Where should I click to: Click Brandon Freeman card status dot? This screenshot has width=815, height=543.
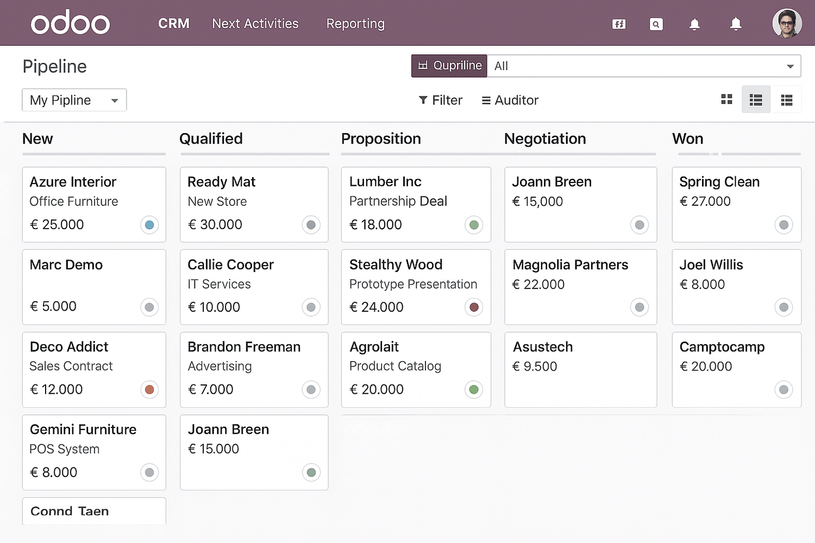(x=311, y=389)
